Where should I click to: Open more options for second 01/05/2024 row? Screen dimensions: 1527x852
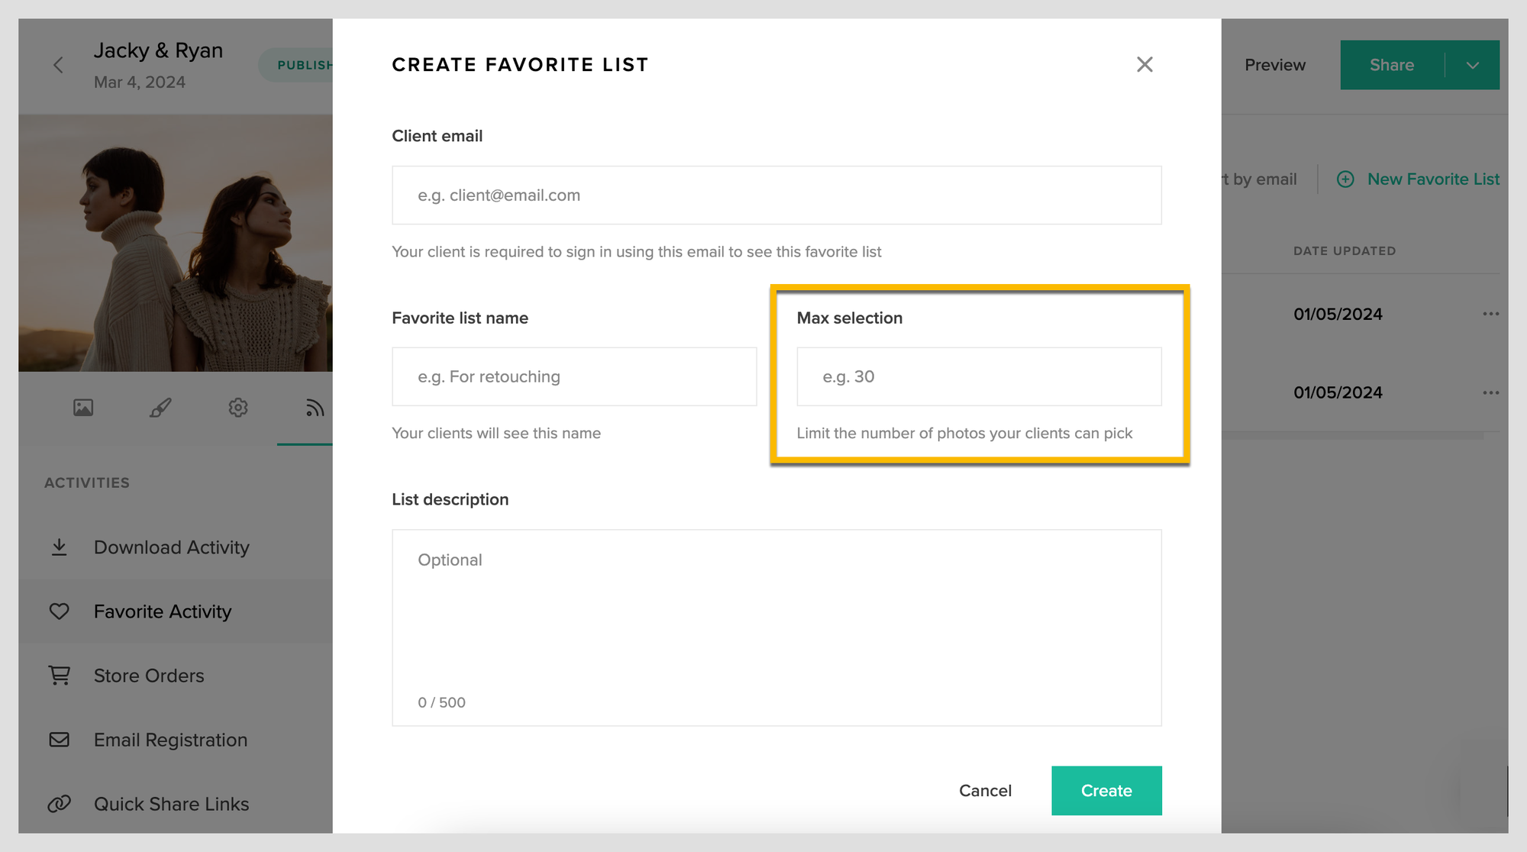tap(1490, 392)
